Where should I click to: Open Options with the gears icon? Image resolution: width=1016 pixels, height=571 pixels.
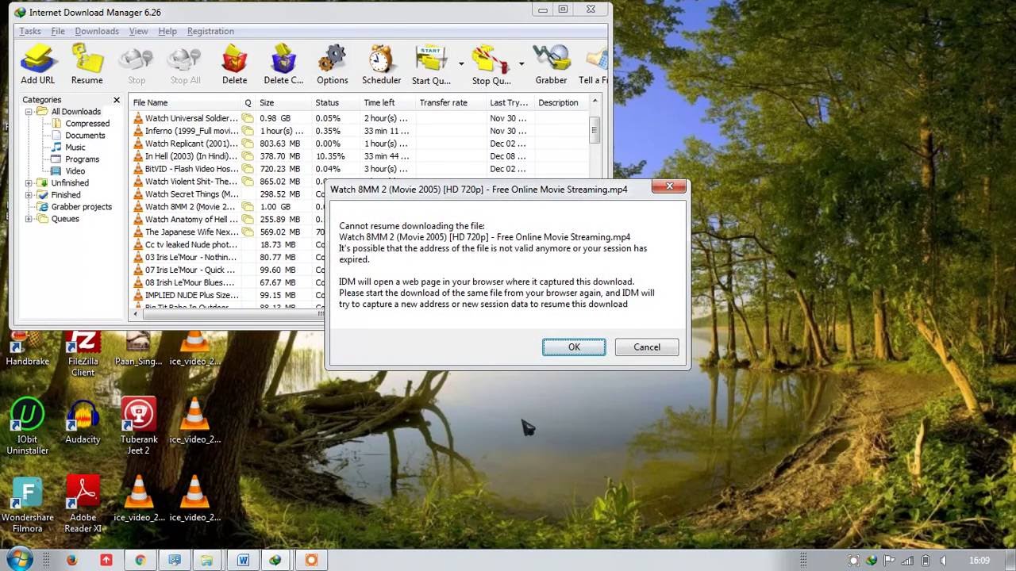[x=333, y=64]
